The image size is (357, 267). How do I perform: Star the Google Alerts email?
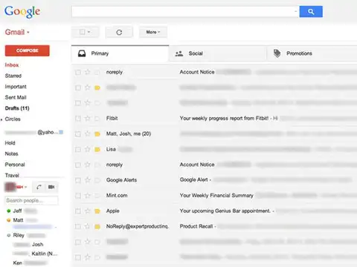pos(87,180)
